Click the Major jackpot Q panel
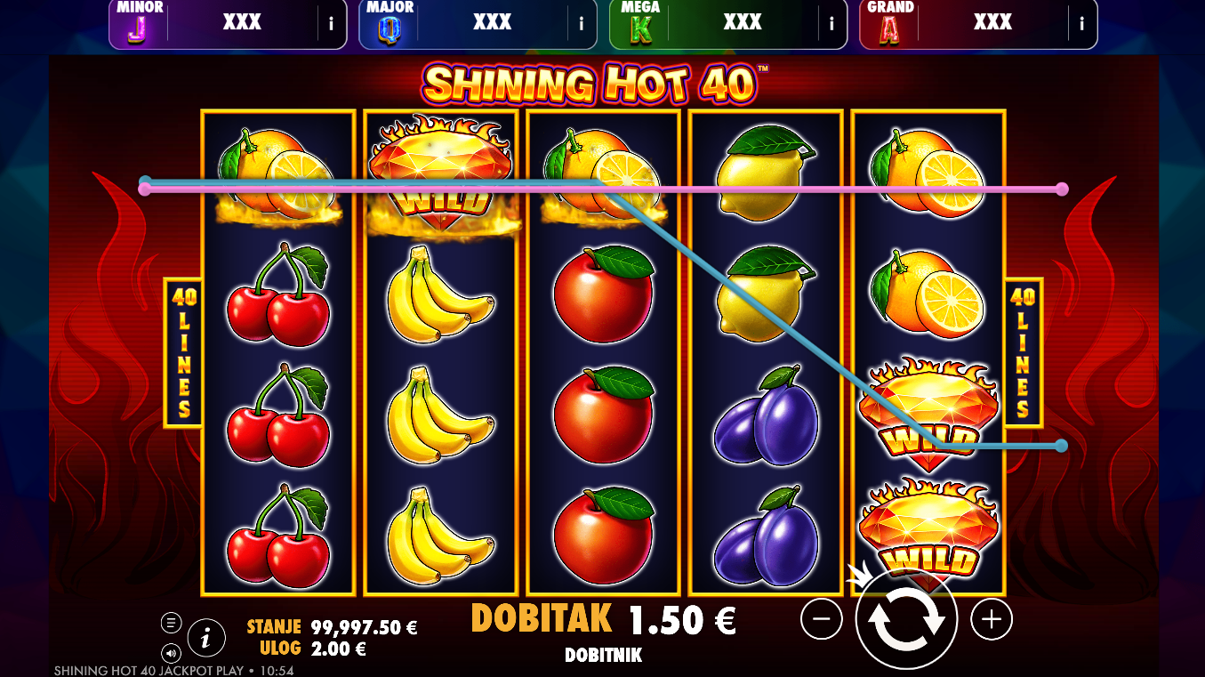The width and height of the screenshot is (1205, 677). 478,24
